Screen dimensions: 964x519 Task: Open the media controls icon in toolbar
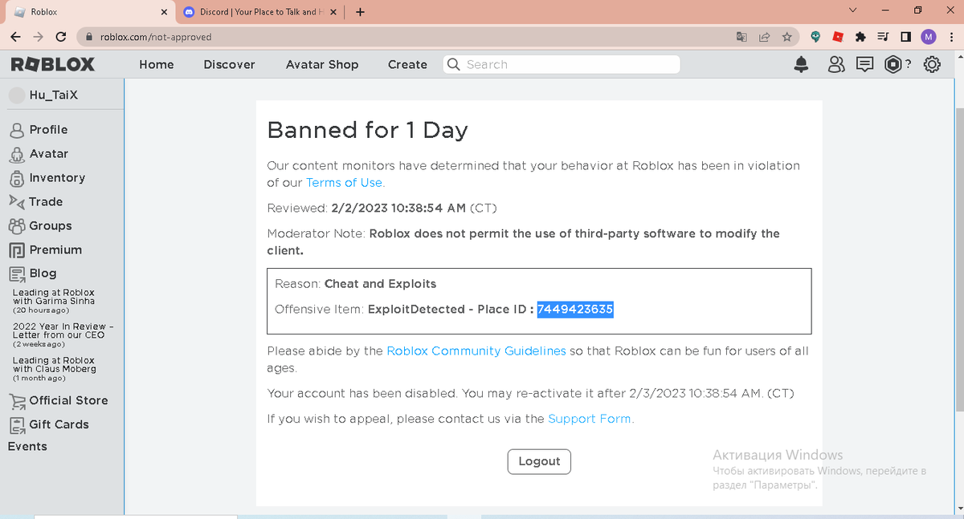tap(883, 36)
